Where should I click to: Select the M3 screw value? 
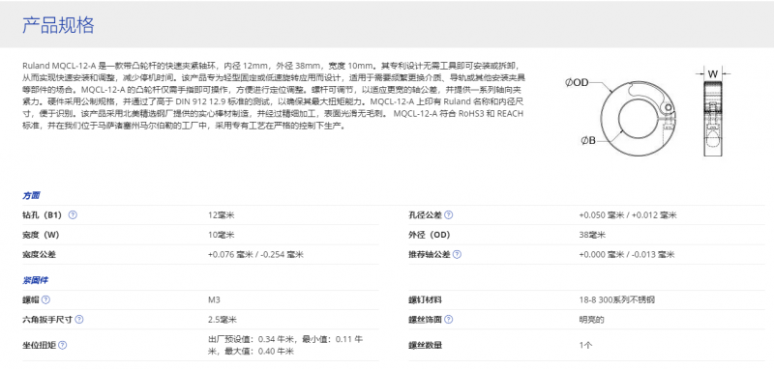point(214,299)
